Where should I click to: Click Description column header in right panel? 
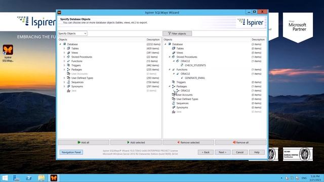[258, 39]
